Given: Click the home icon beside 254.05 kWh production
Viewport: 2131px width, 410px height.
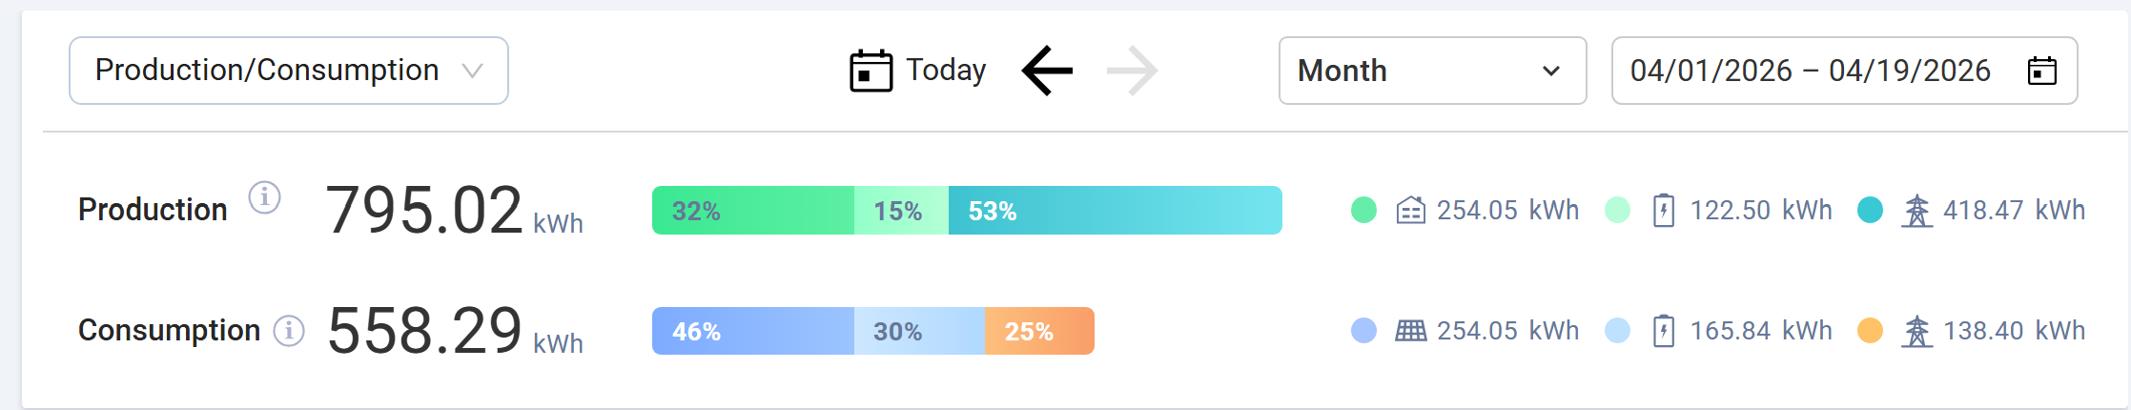Looking at the screenshot, I should 1410,210.
